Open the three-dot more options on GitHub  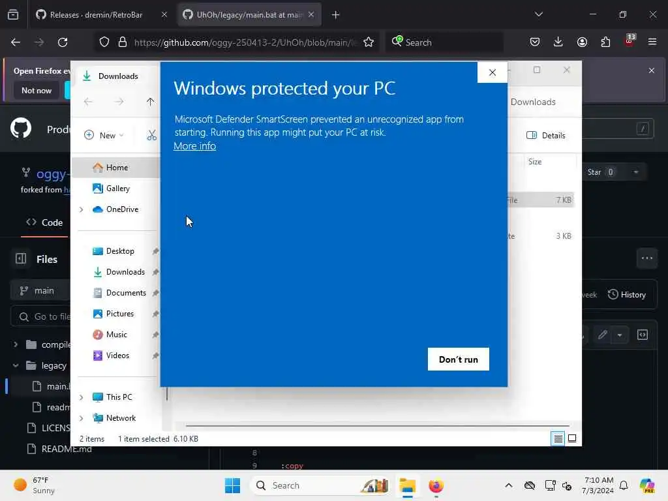[647, 258]
